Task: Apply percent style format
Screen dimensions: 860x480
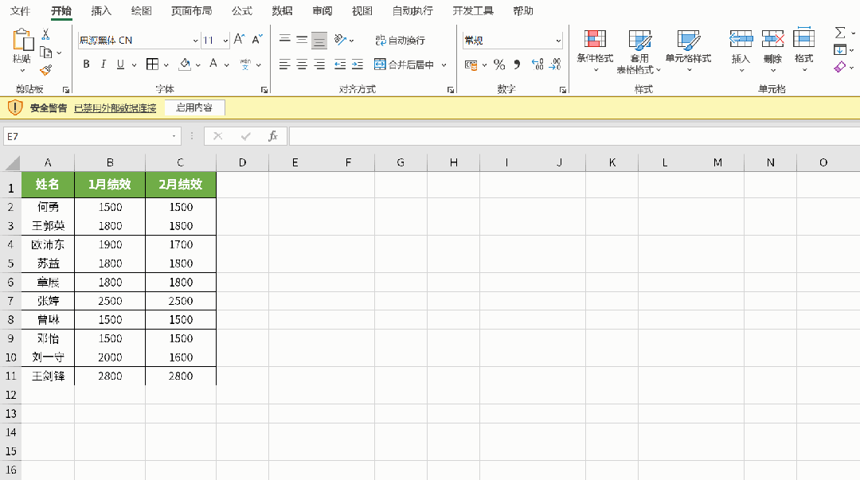Action: [499, 64]
